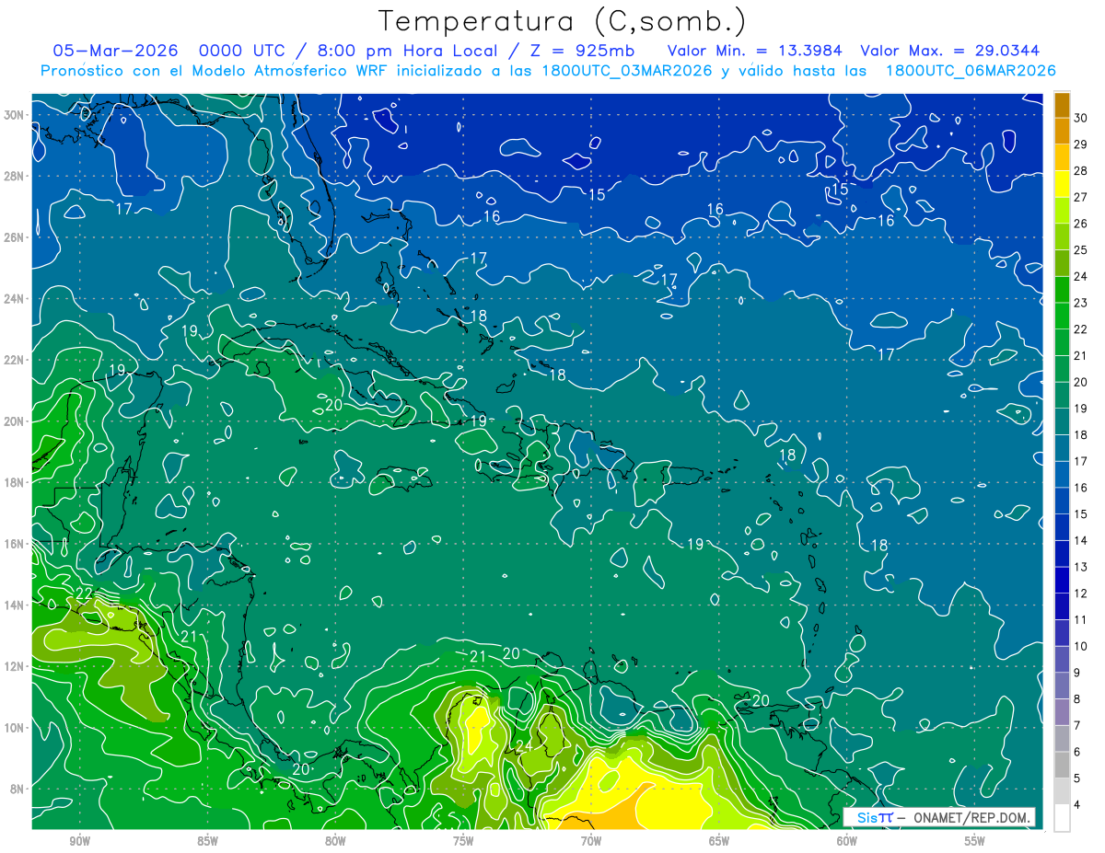Pick the orange colorbar segment between 29 and 30
This screenshot has width=1105, height=853.
point(1062,131)
